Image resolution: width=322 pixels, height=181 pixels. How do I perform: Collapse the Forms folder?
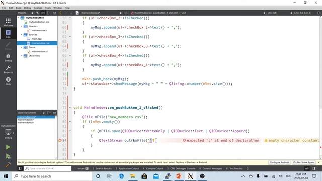[x=21, y=47]
